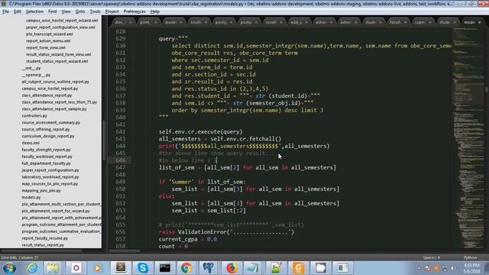Open __init__.py in sidebar
The image size is (489, 275).
coord(31,68)
